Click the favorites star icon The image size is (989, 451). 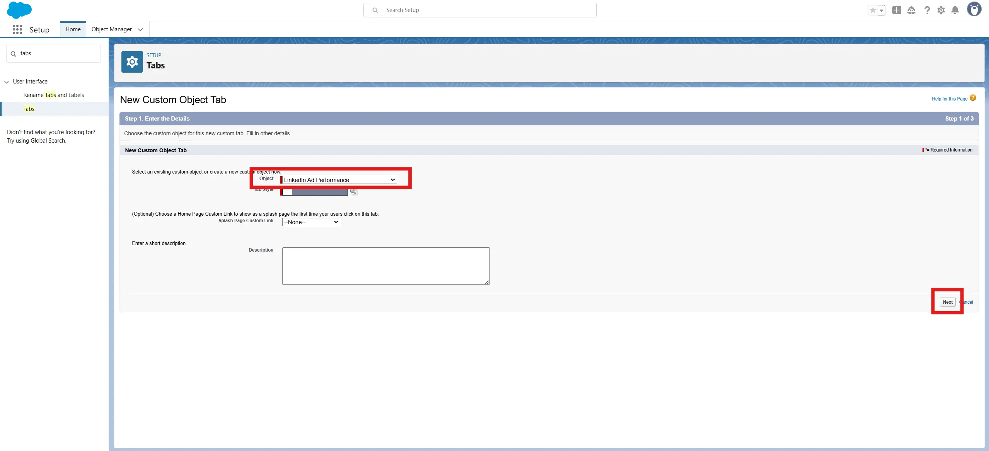pos(873,10)
